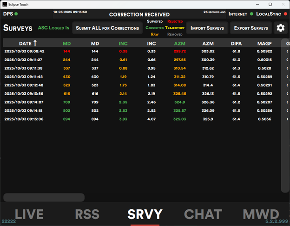290x226 pixels.
Task: Click the green Internet status dot
Action: point(251,14)
